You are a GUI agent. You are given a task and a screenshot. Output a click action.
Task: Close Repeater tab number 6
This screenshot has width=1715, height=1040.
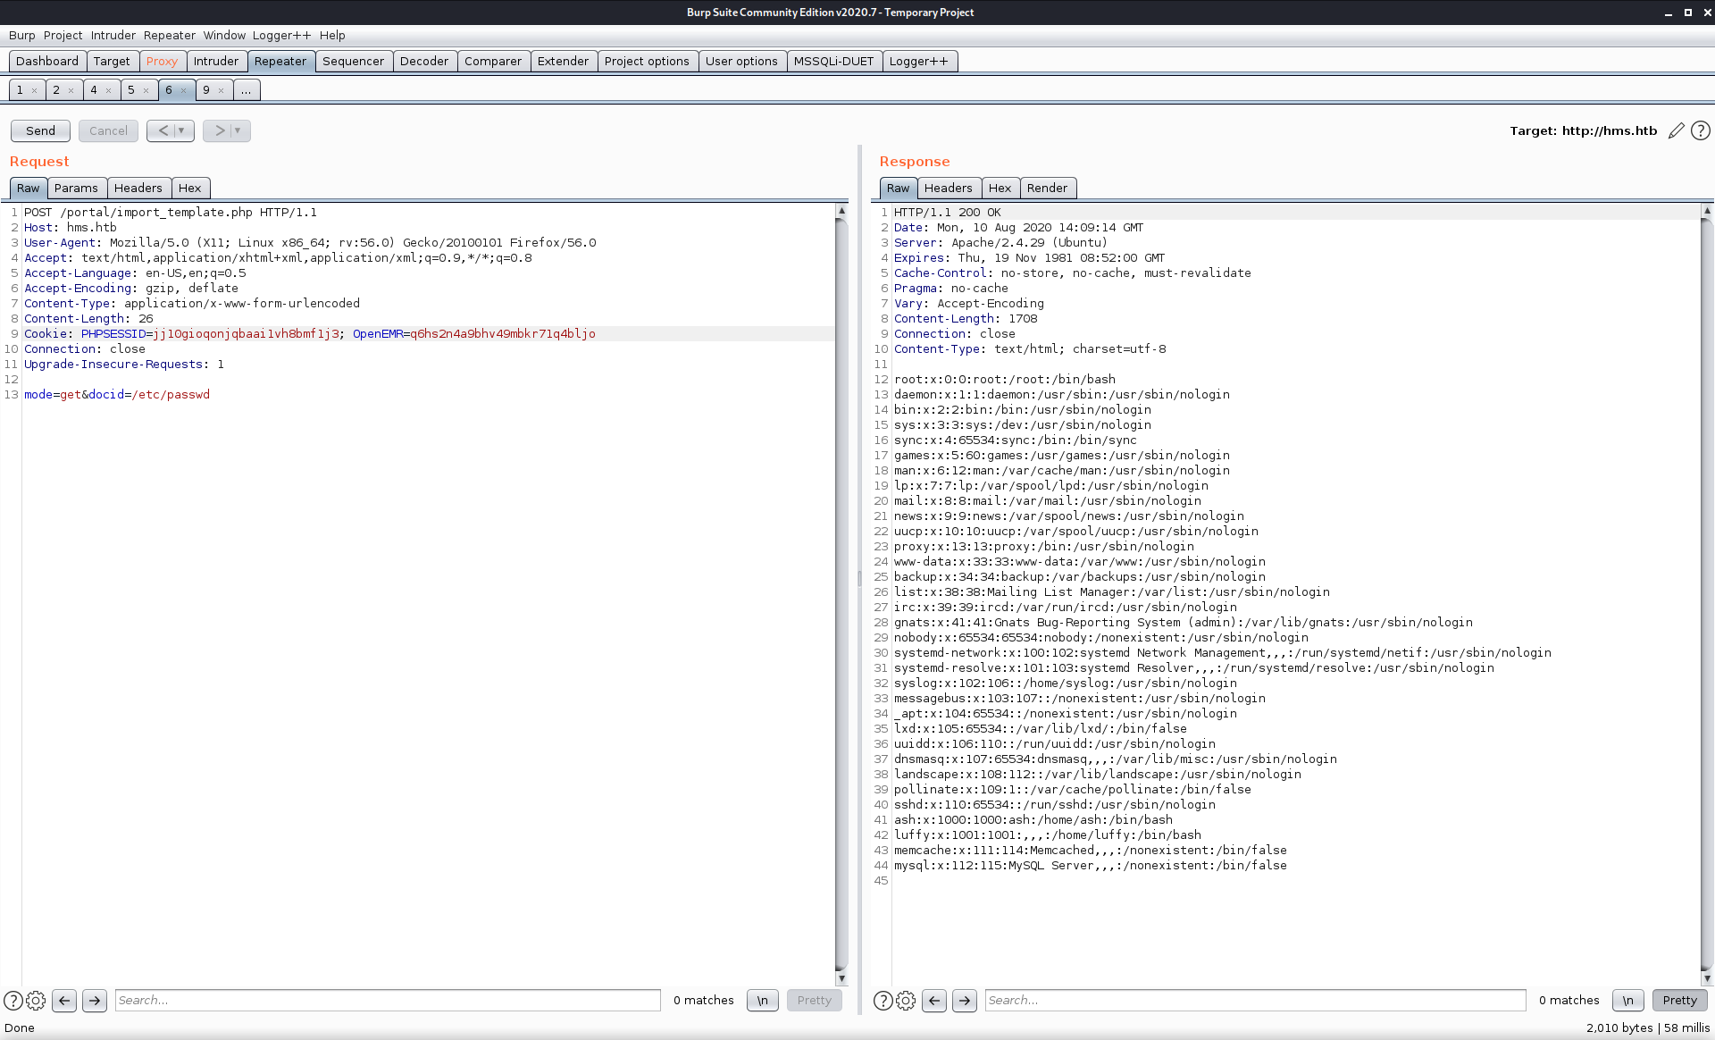pos(183,90)
